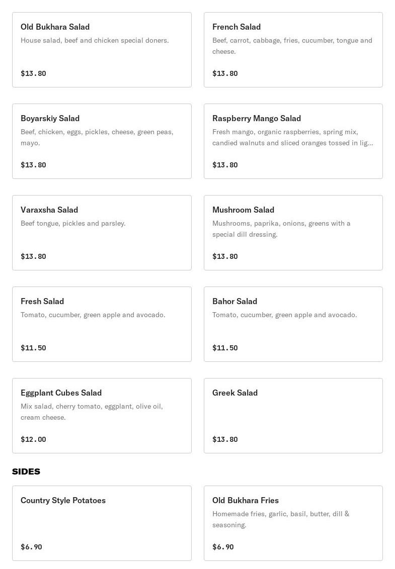Viewport: 395px width, 569px height.
Task: Click the $12.00 price on Eggplant Cubes Salad
Action: pos(33,439)
